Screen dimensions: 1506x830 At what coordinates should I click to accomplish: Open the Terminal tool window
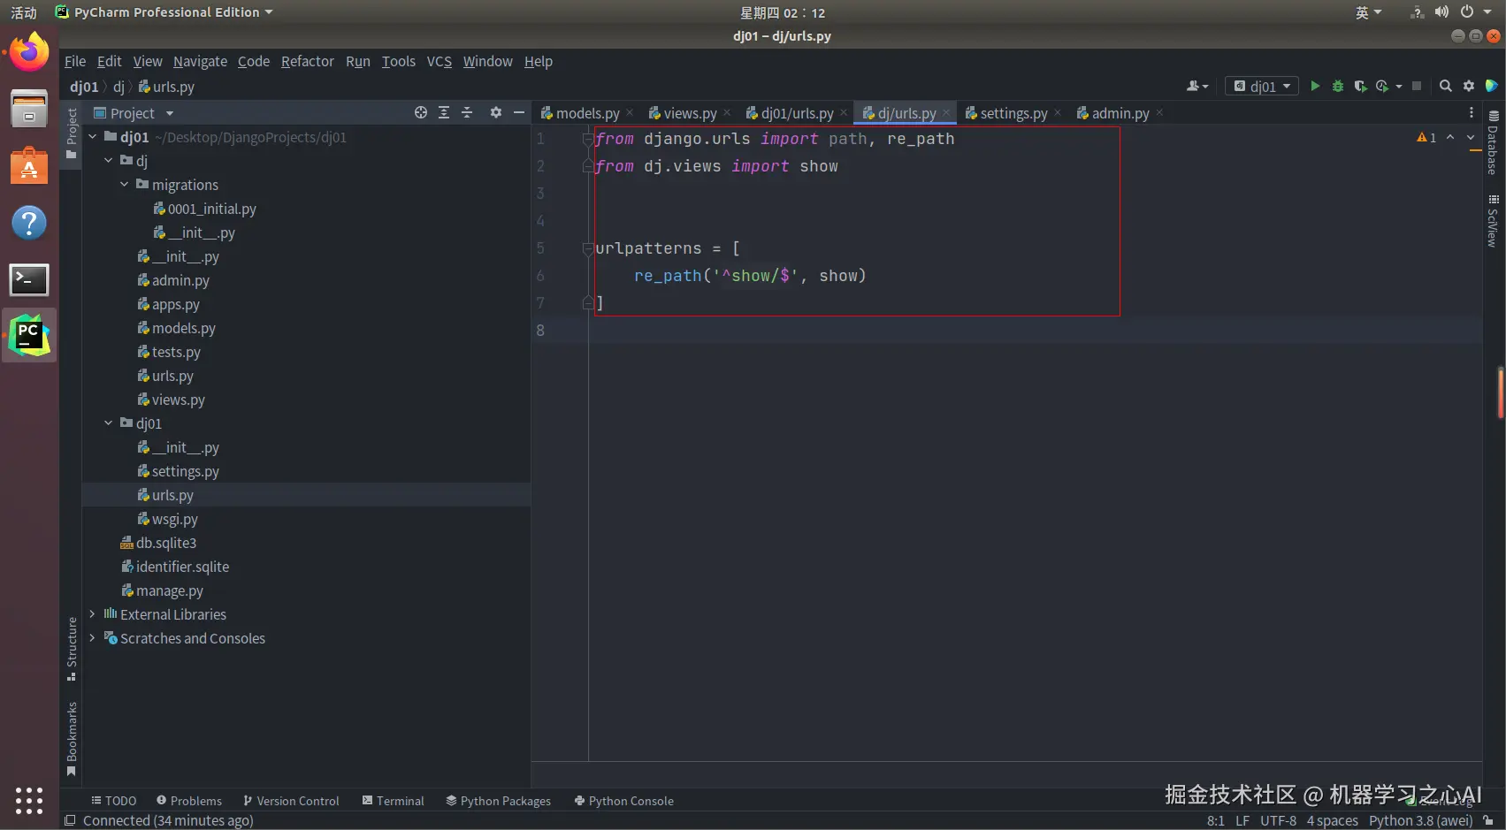coord(393,801)
